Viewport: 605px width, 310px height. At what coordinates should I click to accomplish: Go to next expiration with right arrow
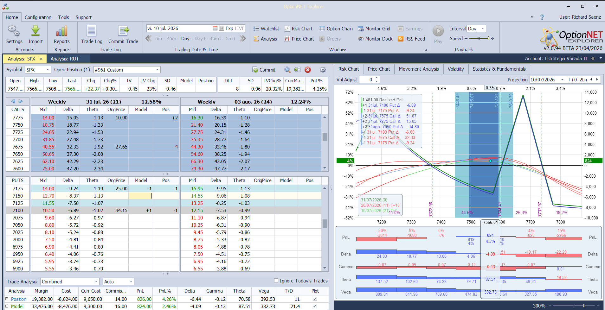pyautogui.click(x=21, y=101)
